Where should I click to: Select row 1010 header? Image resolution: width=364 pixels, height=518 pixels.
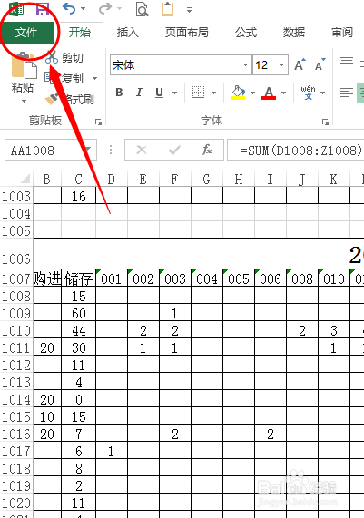click(16, 331)
